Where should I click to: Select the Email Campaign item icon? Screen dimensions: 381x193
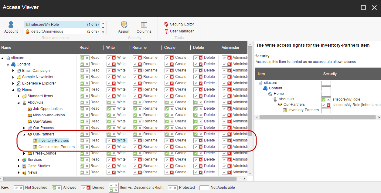coord(19,71)
